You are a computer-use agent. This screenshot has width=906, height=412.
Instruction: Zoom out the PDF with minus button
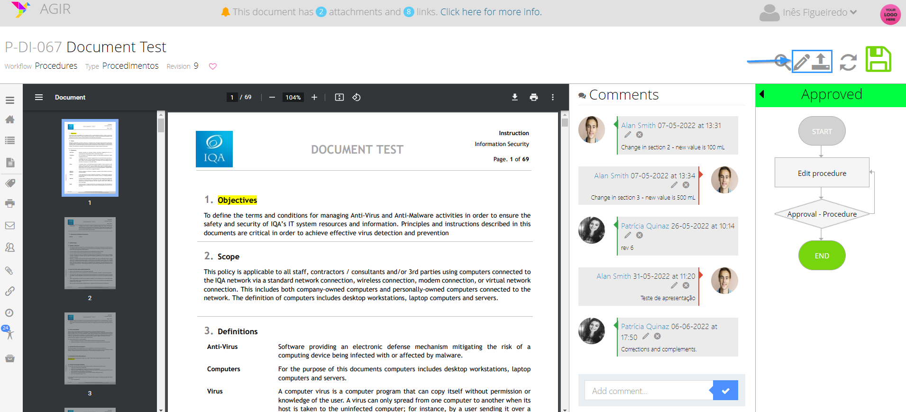[x=272, y=97]
